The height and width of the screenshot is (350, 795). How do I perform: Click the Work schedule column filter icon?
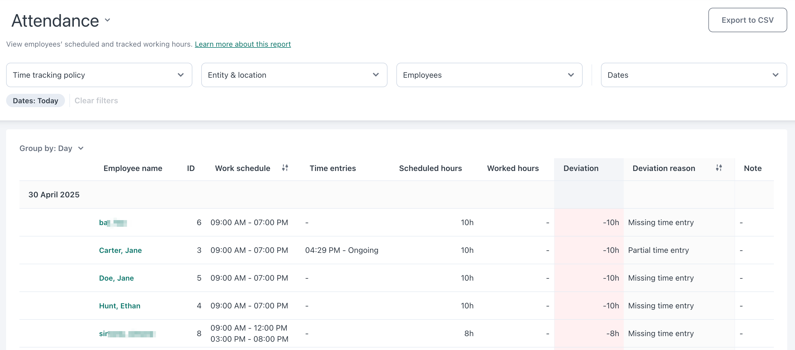click(285, 168)
